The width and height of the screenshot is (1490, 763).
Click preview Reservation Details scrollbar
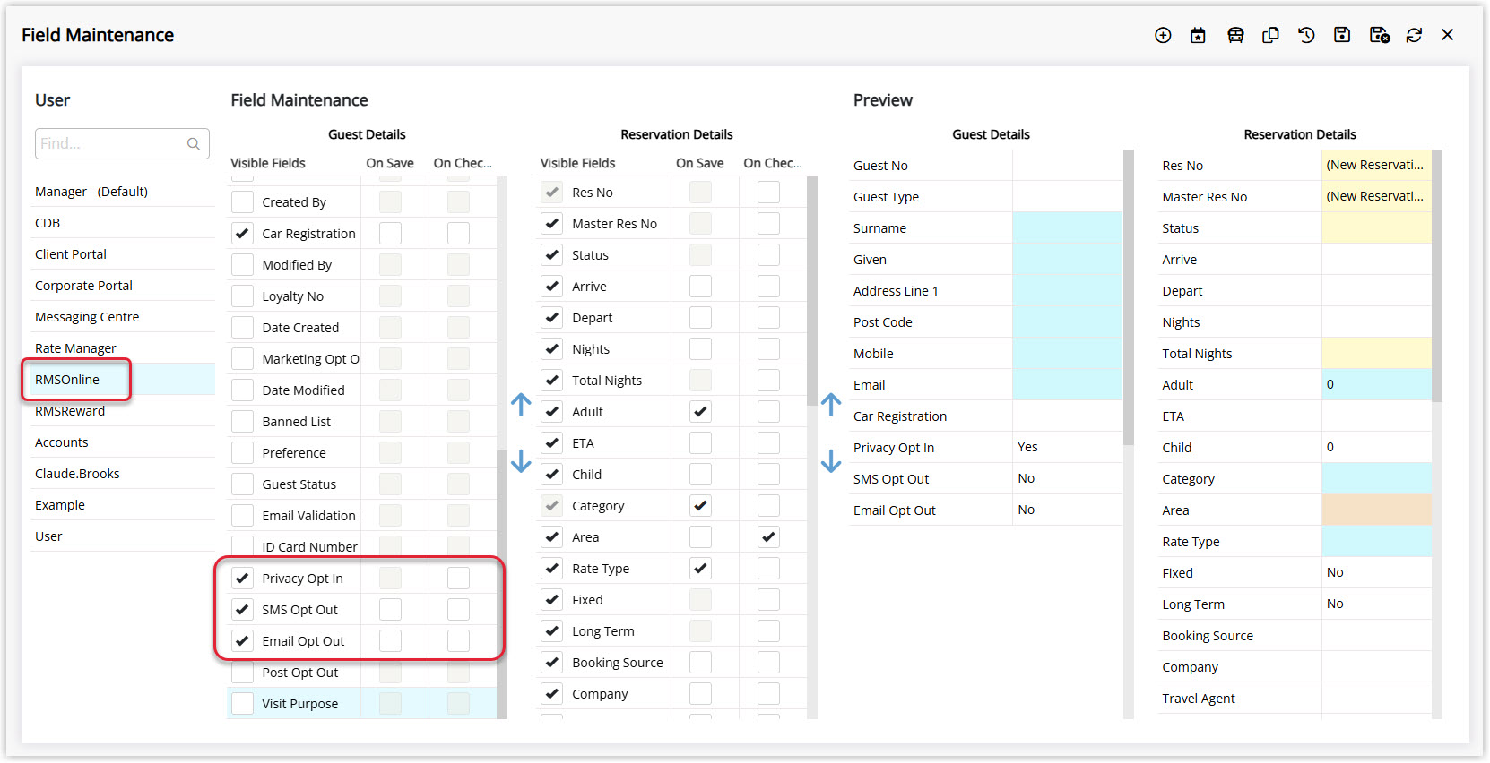click(x=1437, y=276)
